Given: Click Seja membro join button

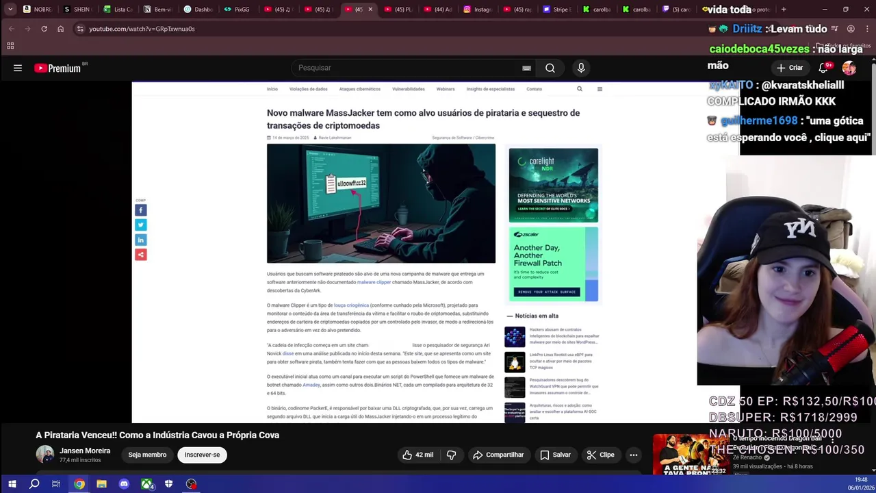Looking at the screenshot, I should 147,455.
